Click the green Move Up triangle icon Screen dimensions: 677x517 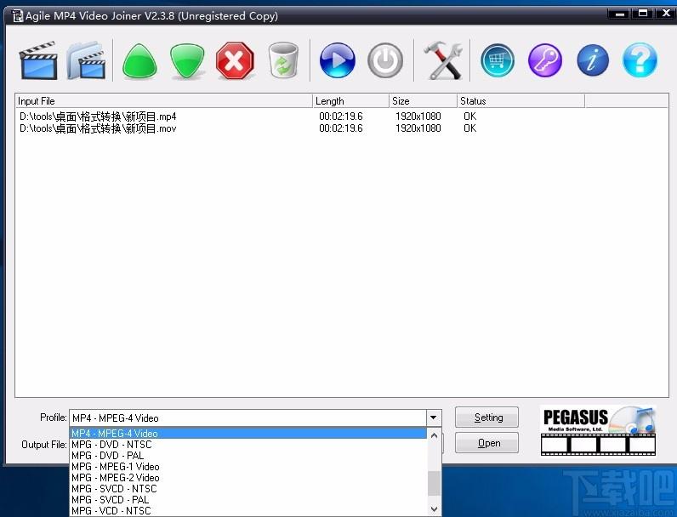(x=139, y=61)
